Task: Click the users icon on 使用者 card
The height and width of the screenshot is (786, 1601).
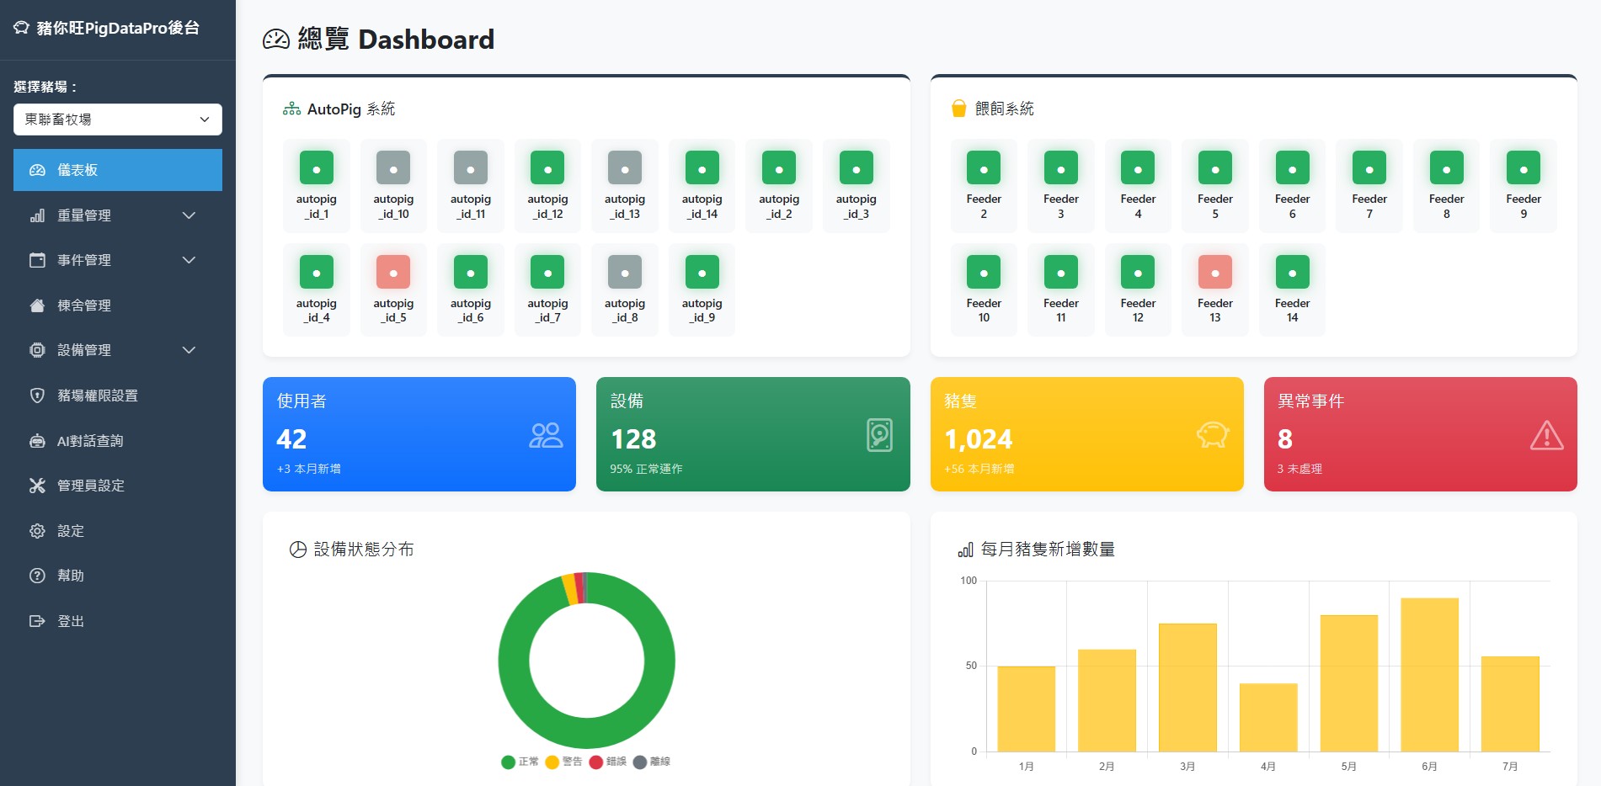Action: pyautogui.click(x=546, y=435)
